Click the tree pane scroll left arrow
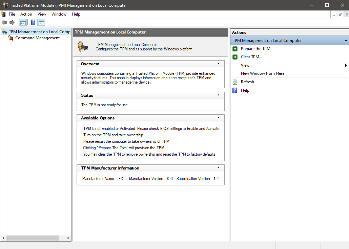Viewport: 349px width, 249px height. [x=3, y=238]
